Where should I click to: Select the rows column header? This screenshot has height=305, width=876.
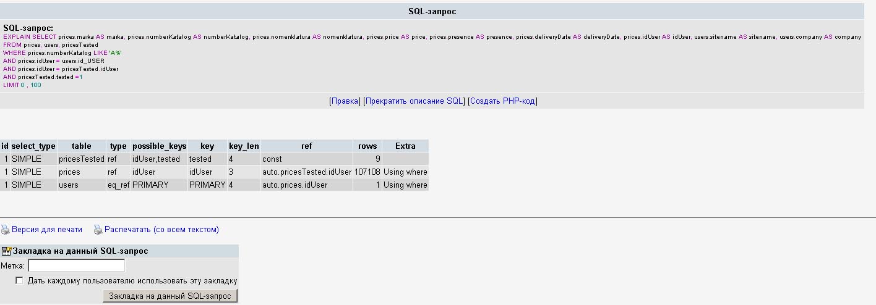tap(367, 146)
